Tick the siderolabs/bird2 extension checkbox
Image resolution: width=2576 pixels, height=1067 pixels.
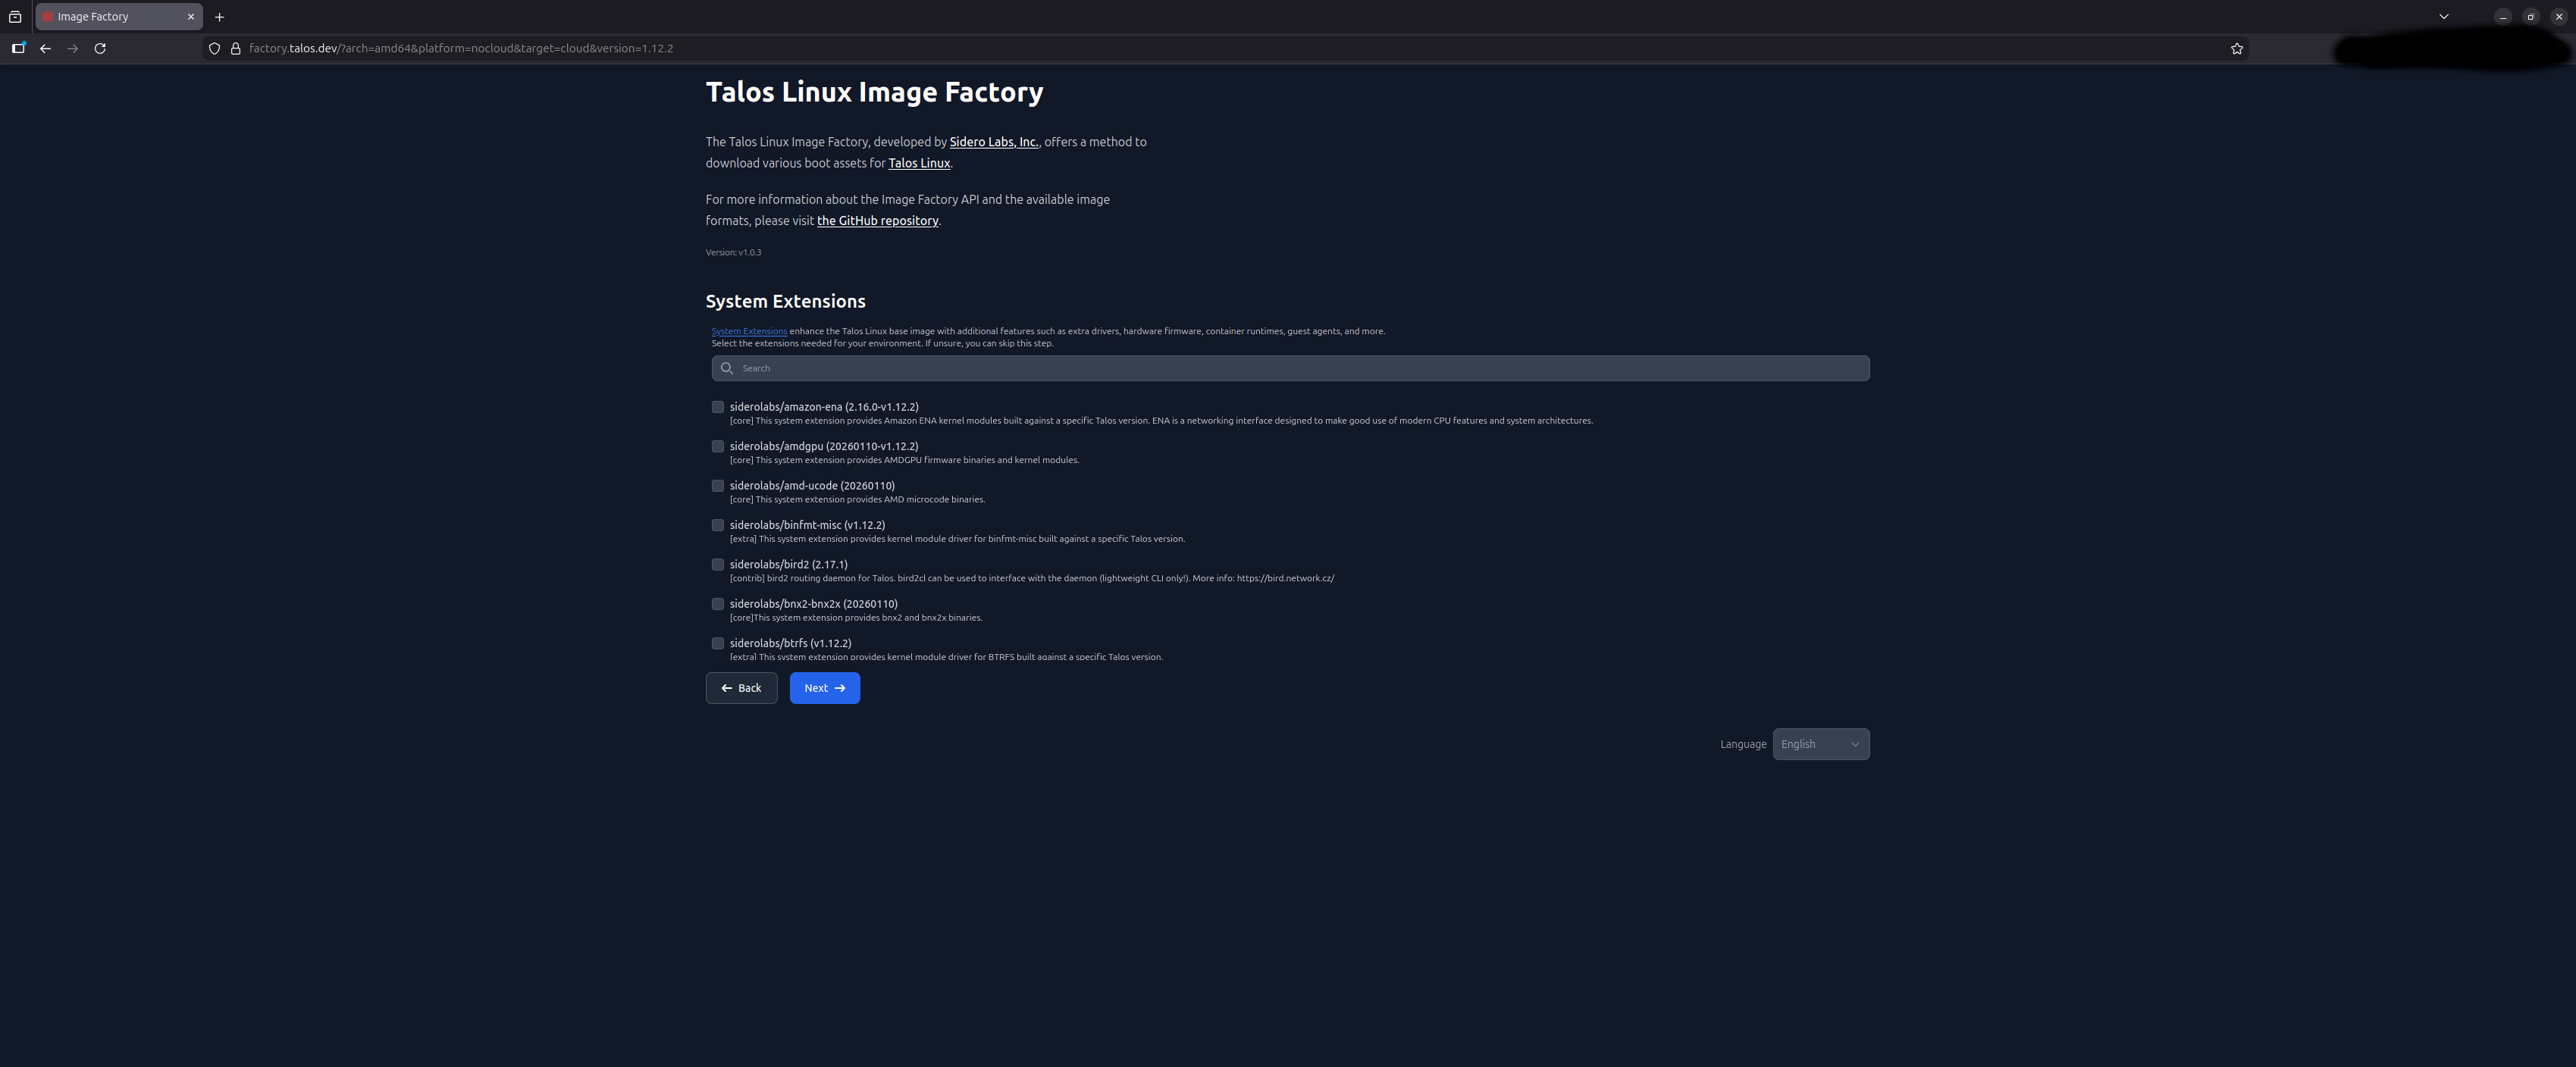tap(717, 564)
